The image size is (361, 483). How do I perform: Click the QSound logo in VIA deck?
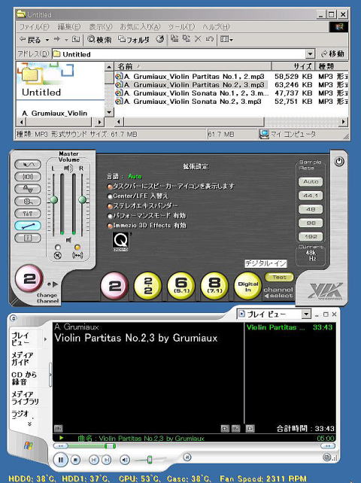[120, 241]
